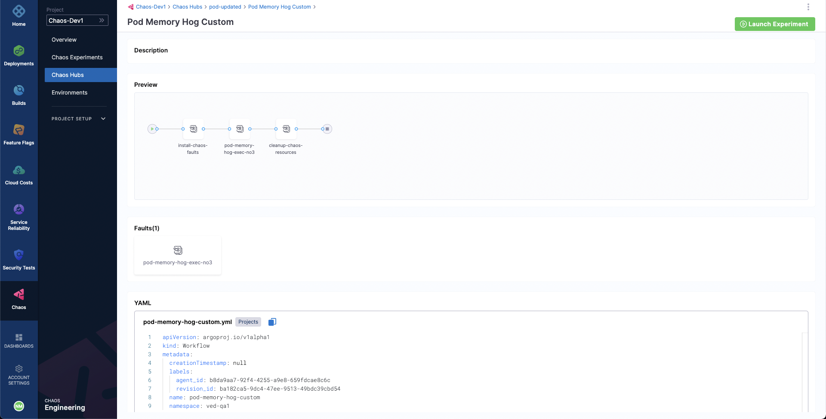Click the cleanup-chaos-resources step node
Screen dimensions: 826x419
click(x=286, y=129)
